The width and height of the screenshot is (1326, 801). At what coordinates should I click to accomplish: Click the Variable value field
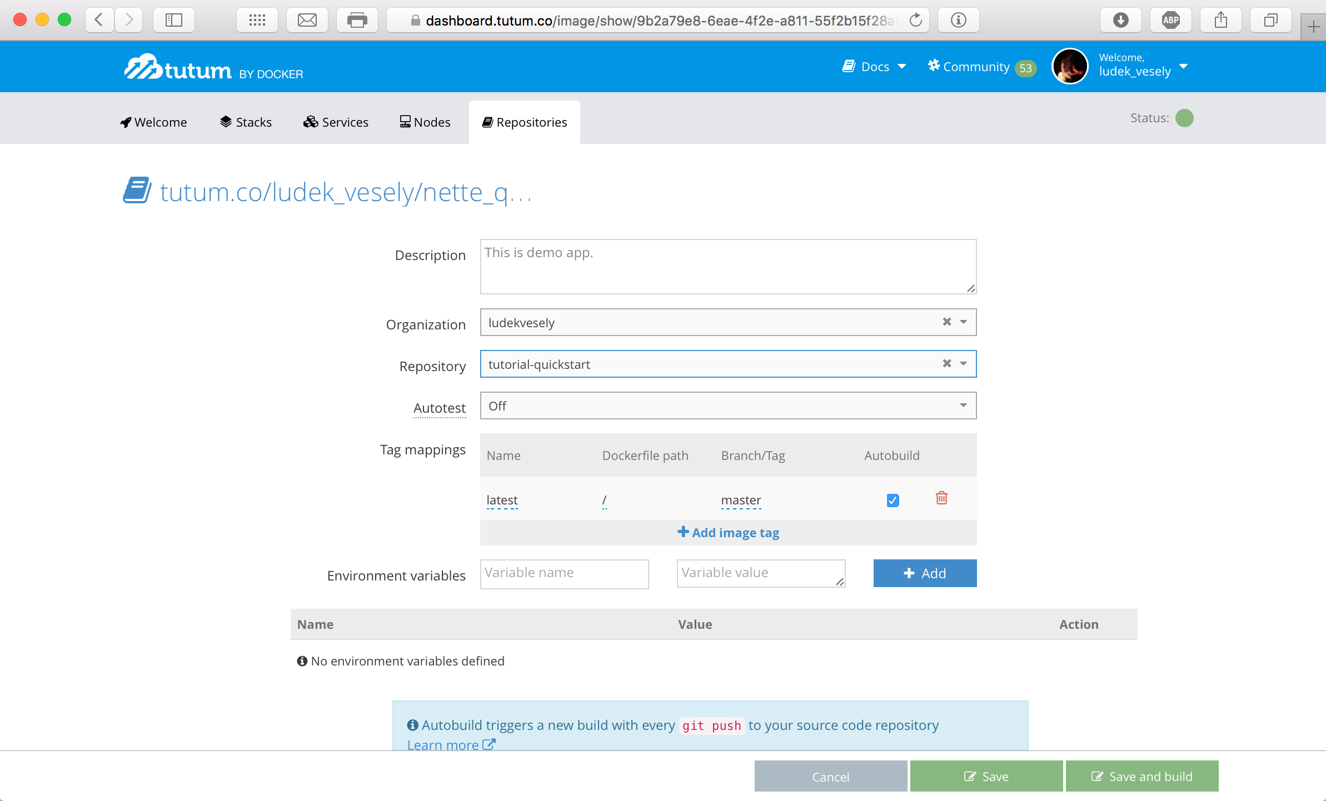coord(761,573)
